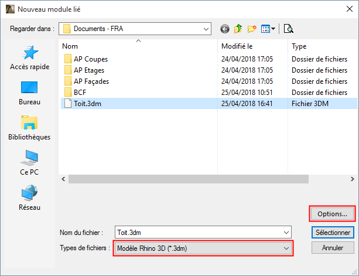Click AP Coupes modified date cell

pyautogui.click(x=247, y=59)
